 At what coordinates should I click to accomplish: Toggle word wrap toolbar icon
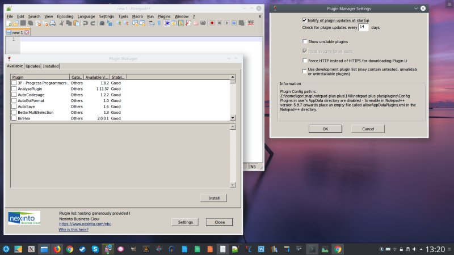click(152, 23)
